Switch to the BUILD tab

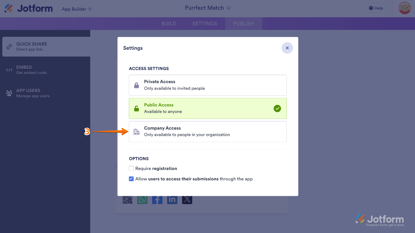[169, 24]
